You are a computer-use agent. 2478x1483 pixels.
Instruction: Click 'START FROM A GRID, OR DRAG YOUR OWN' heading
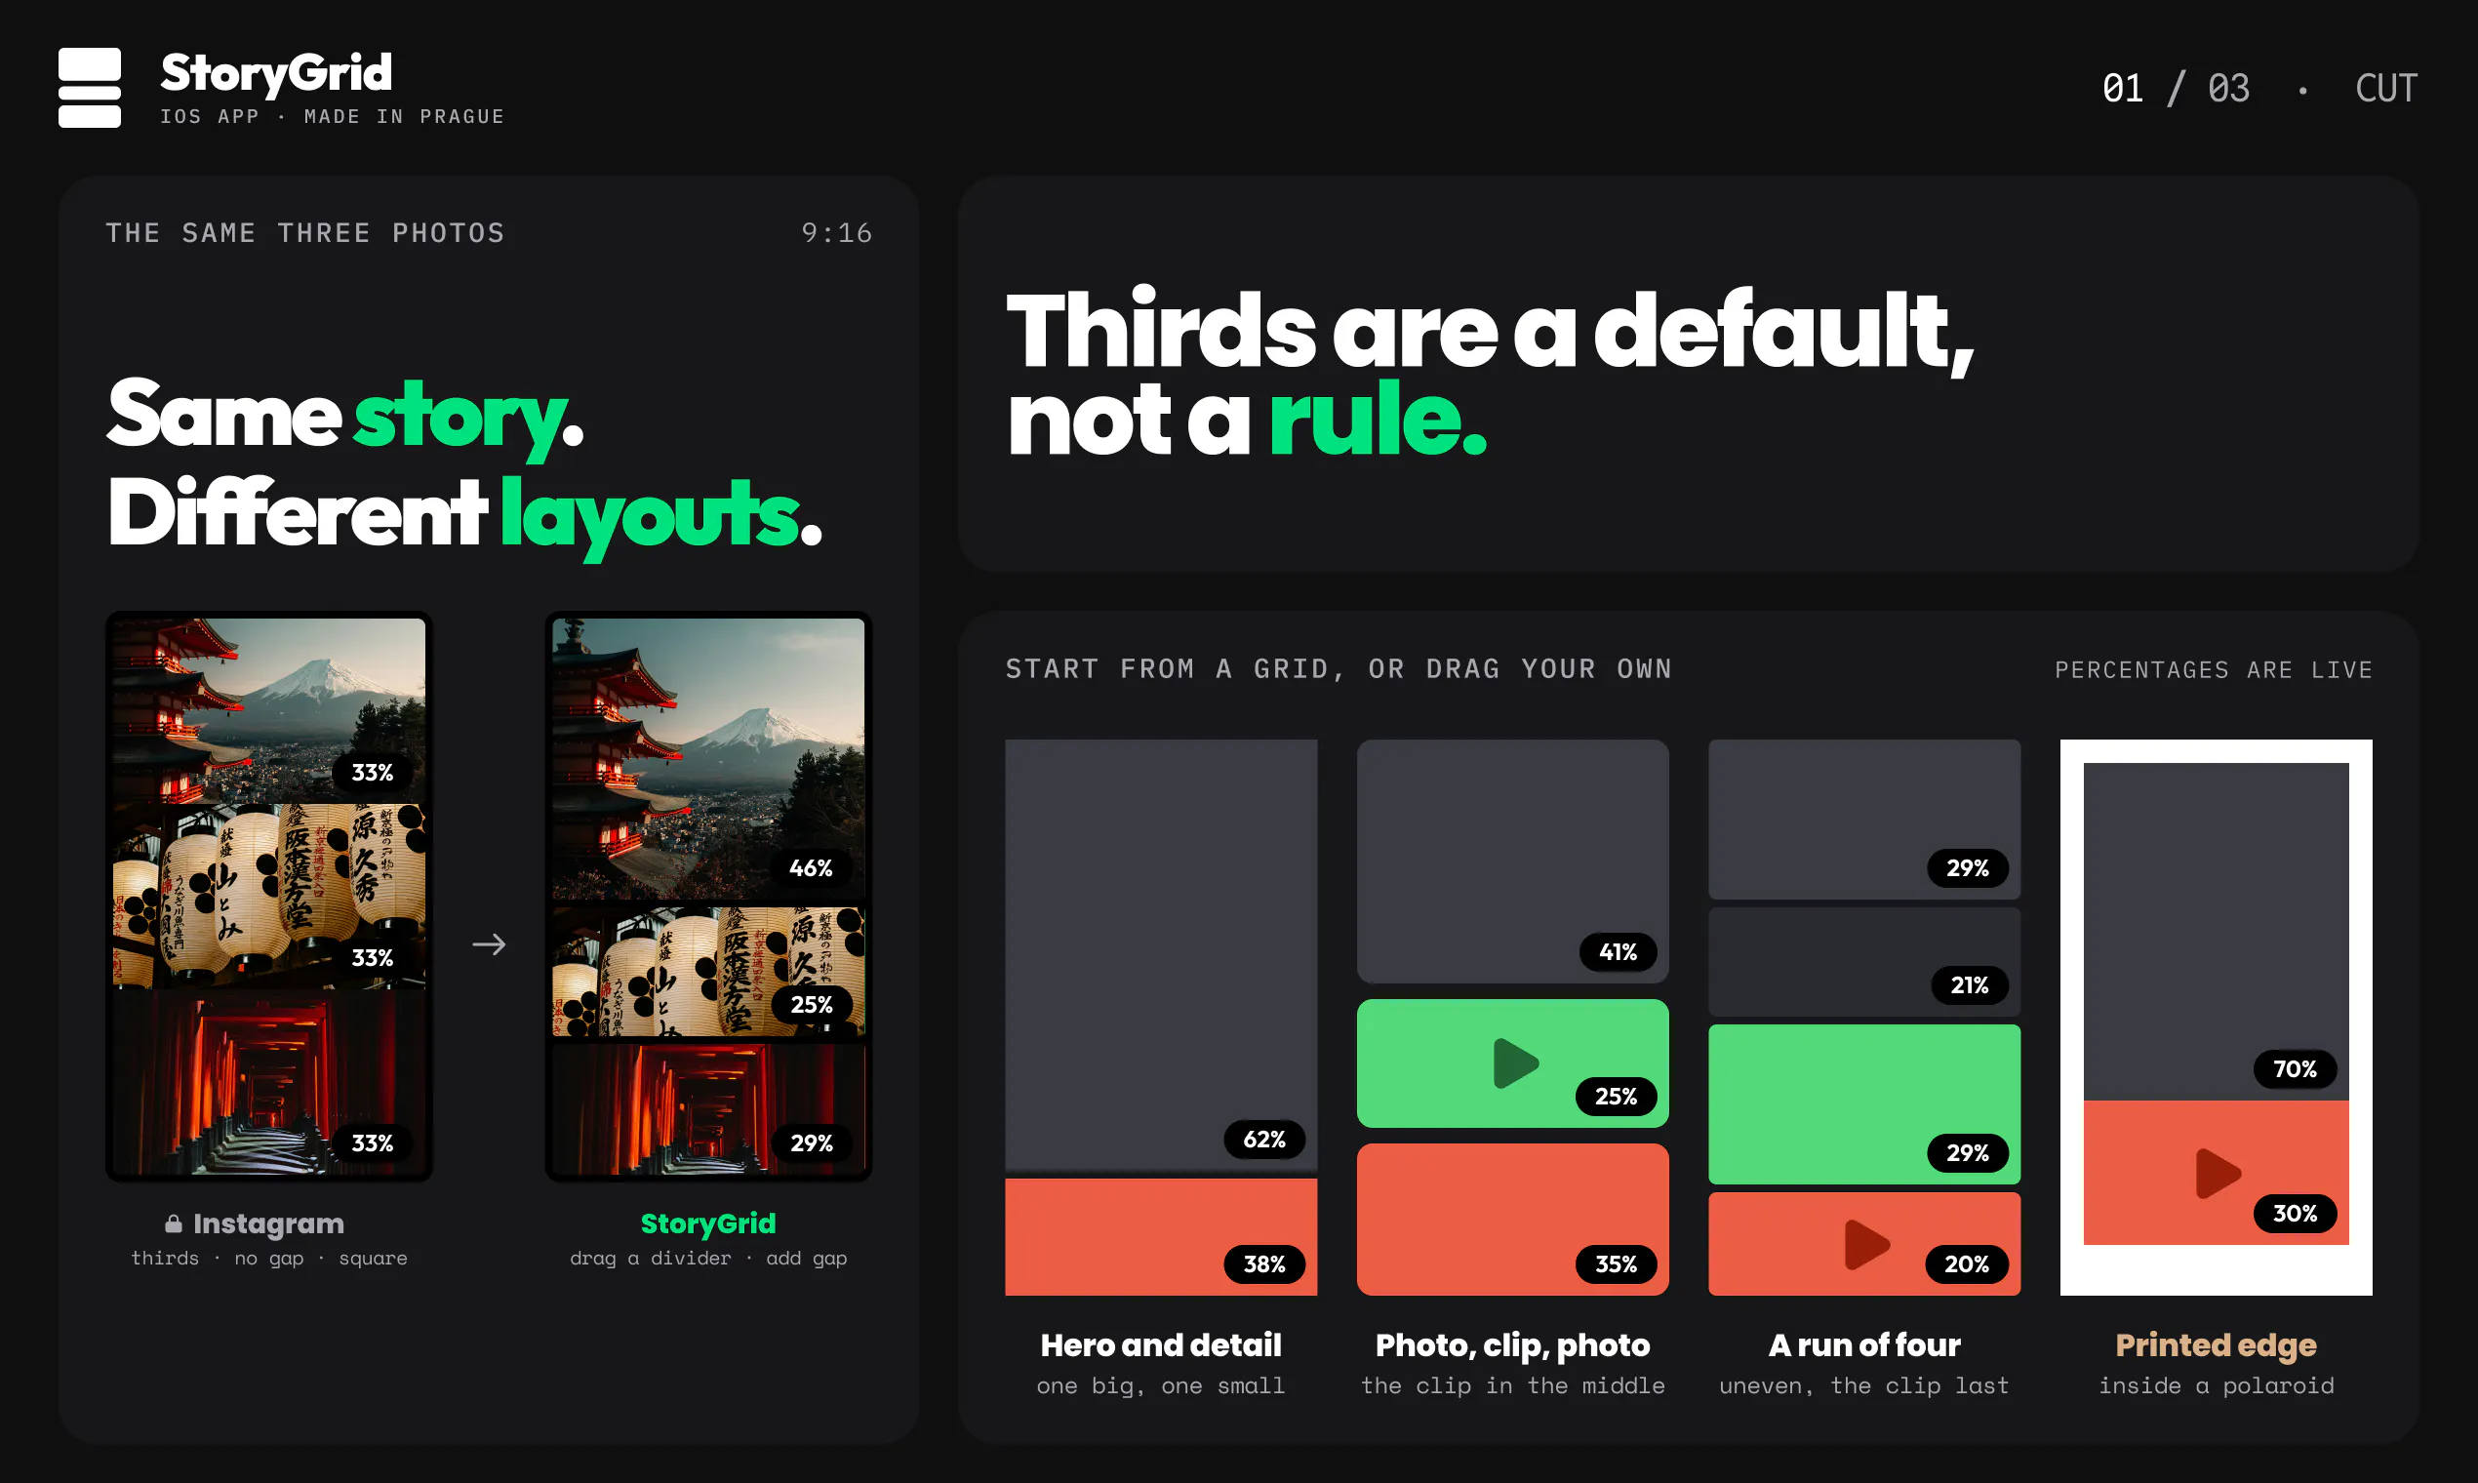1339,668
